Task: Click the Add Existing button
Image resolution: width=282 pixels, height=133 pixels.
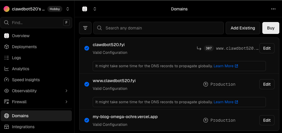Action: (243, 28)
